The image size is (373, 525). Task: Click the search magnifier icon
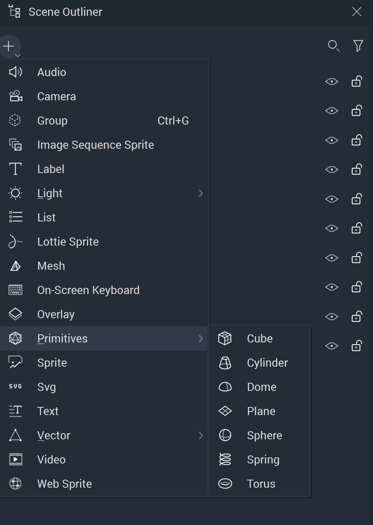click(333, 46)
